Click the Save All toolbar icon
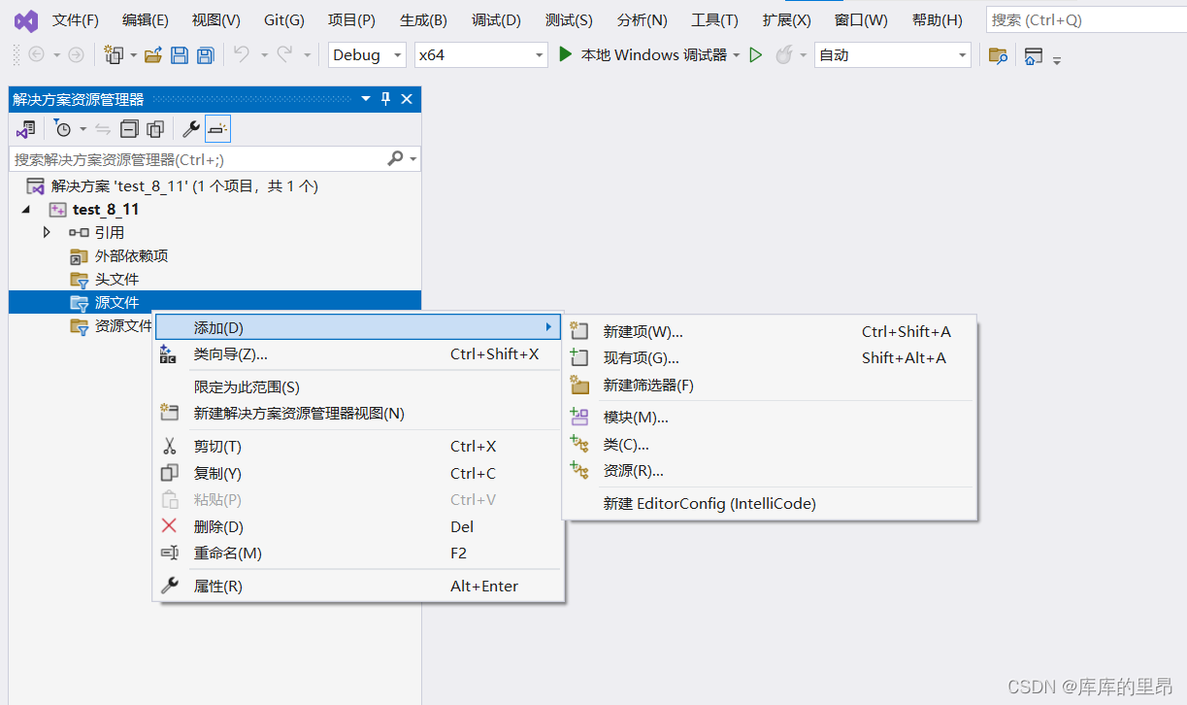Image resolution: width=1187 pixels, height=705 pixels. coord(205,55)
